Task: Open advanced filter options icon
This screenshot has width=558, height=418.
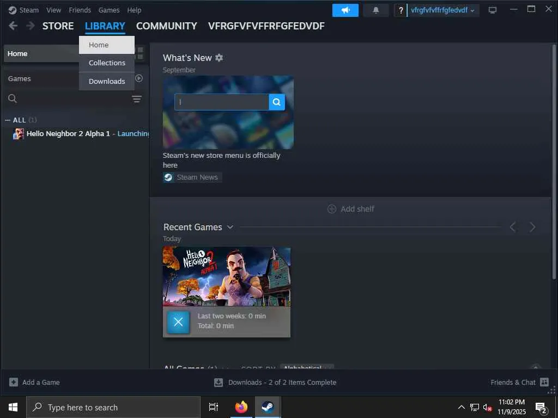Action: click(x=137, y=99)
